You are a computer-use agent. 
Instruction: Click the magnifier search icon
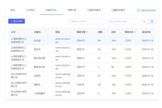point(144,21)
